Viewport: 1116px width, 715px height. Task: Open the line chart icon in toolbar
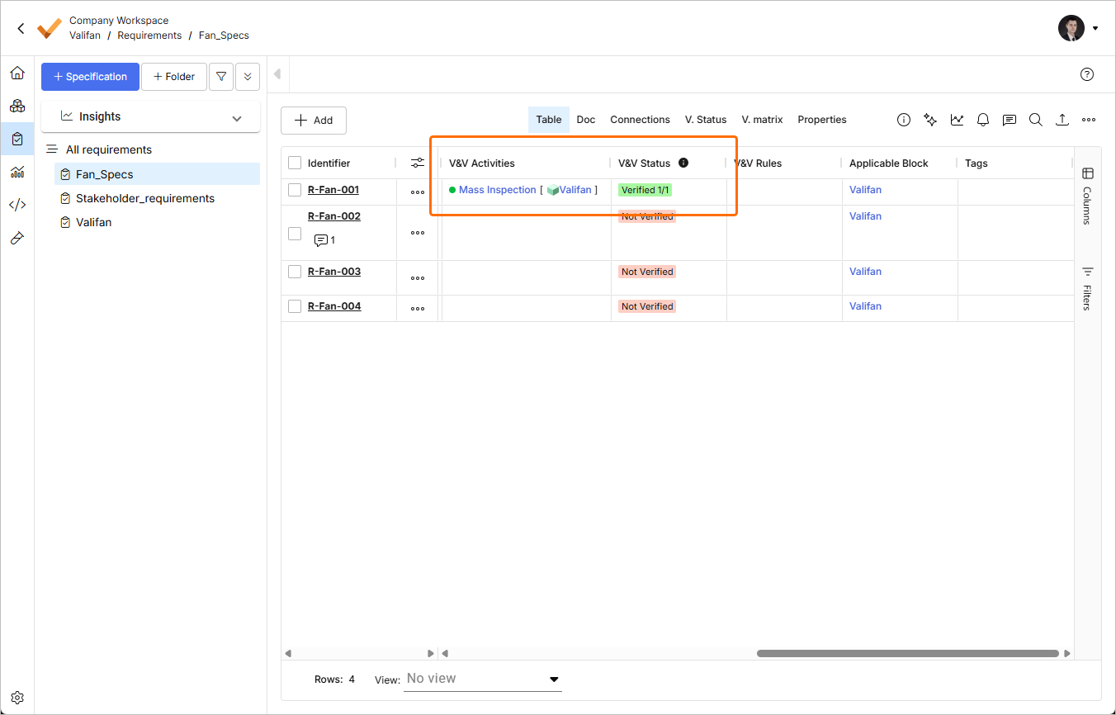click(957, 120)
